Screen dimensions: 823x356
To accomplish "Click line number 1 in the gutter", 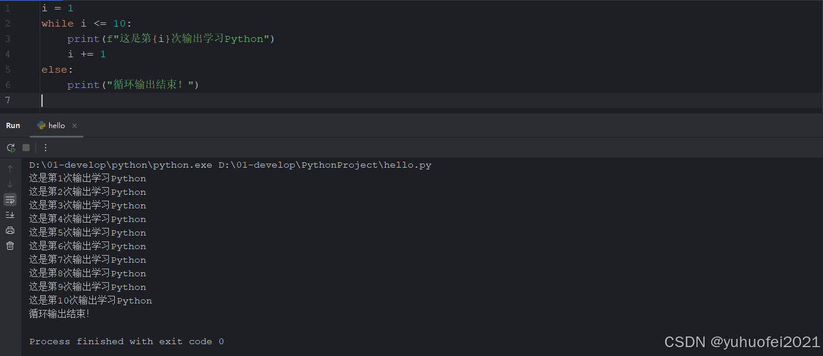I will point(8,8).
